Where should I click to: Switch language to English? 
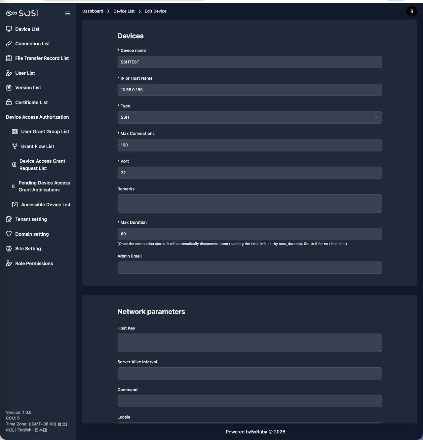tap(24, 430)
